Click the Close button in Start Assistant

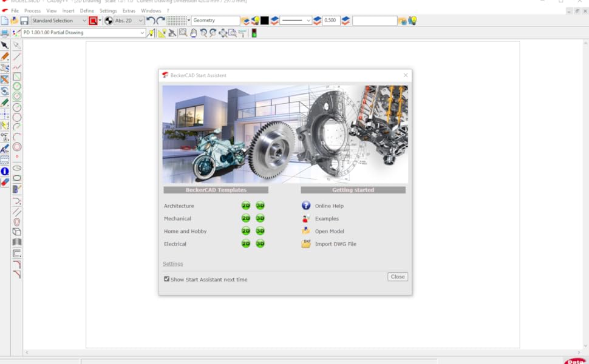tap(398, 277)
